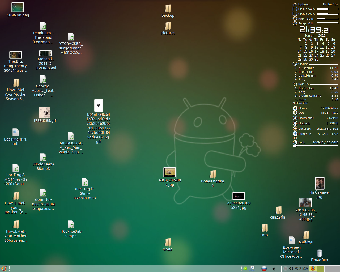Click the Uptime value 1h 3m 46s

pyautogui.click(x=330, y=4)
